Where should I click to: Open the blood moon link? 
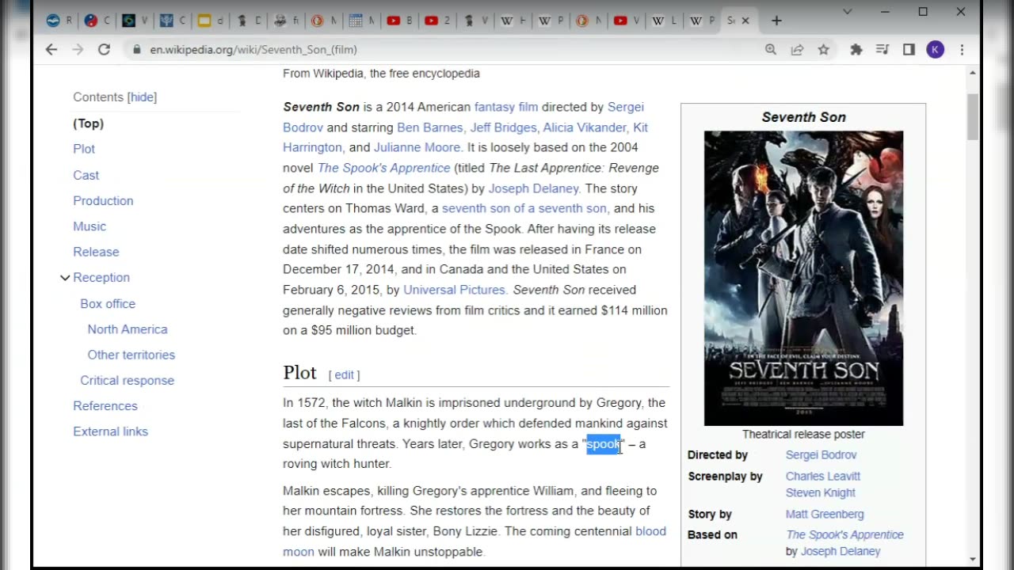click(x=651, y=531)
